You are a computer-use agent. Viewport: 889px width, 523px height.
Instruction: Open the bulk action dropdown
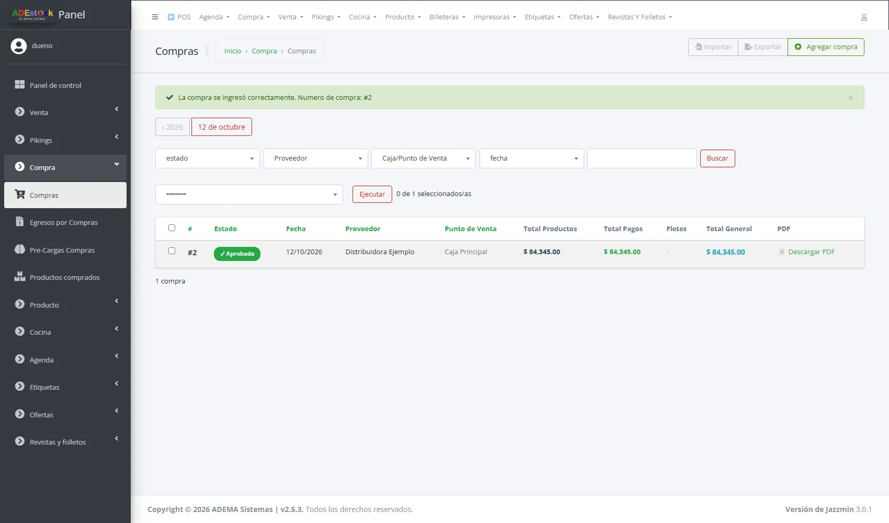pyautogui.click(x=249, y=195)
